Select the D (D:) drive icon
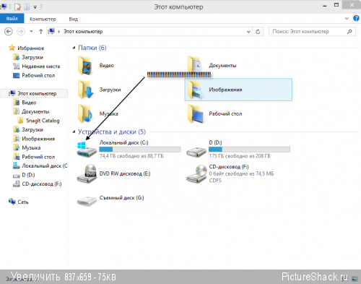The height and width of the screenshot is (284, 361). point(196,152)
